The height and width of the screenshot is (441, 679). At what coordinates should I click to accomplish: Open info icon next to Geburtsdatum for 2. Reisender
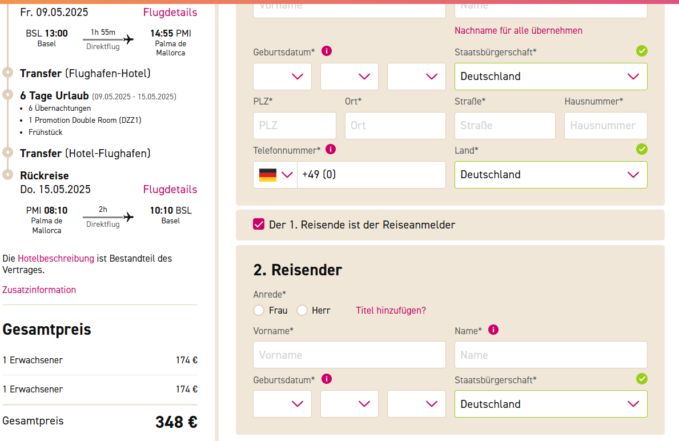pyautogui.click(x=327, y=379)
